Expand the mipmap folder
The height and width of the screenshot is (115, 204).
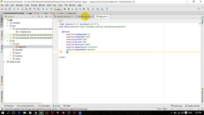tap(11, 56)
